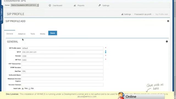Click the RTP Timeout Sec field
This screenshot has width=176, height=99.
pos(62,64)
